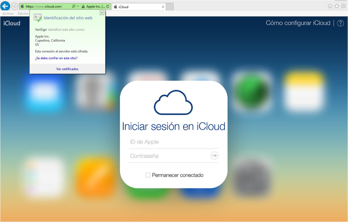This screenshot has height=222, width=348.
Task: Click the browser Home icon
Action: 330,6
